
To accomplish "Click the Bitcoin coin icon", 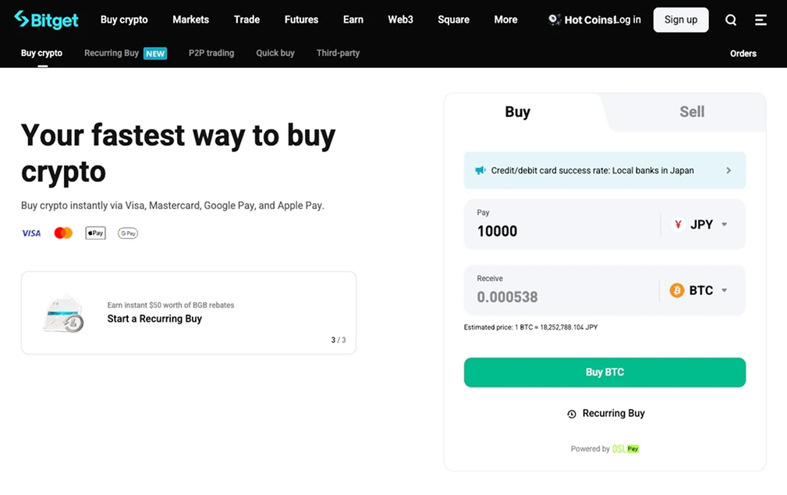I will pyautogui.click(x=676, y=290).
